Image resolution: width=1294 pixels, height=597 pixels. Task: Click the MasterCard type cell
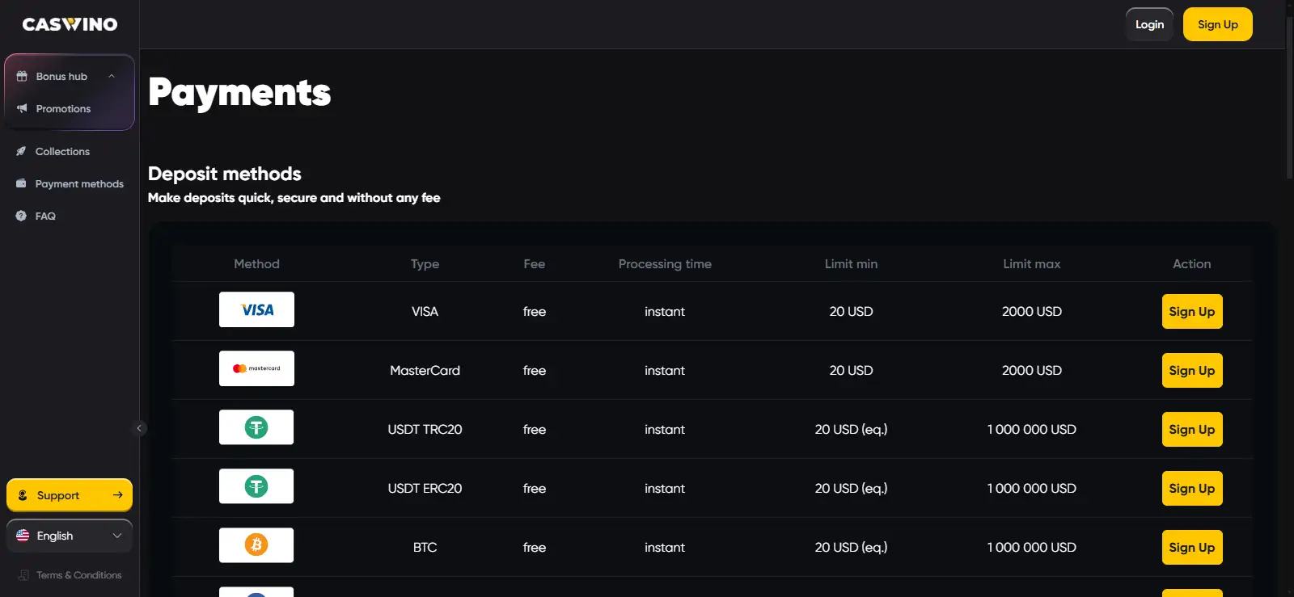pos(425,371)
